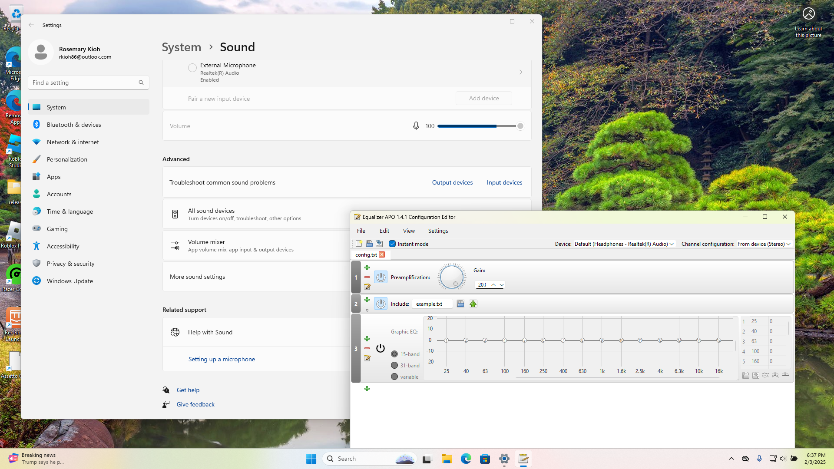Open the View menu in Equalizer APO

[x=409, y=231]
